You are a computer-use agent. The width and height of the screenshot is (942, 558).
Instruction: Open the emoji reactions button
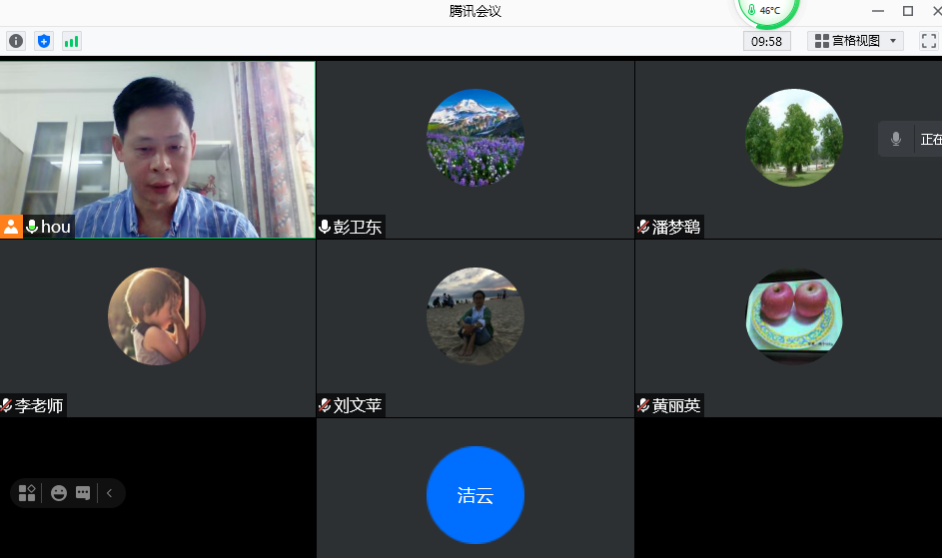coord(59,493)
